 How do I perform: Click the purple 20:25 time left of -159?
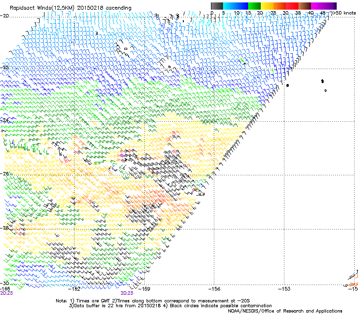tap(127, 293)
